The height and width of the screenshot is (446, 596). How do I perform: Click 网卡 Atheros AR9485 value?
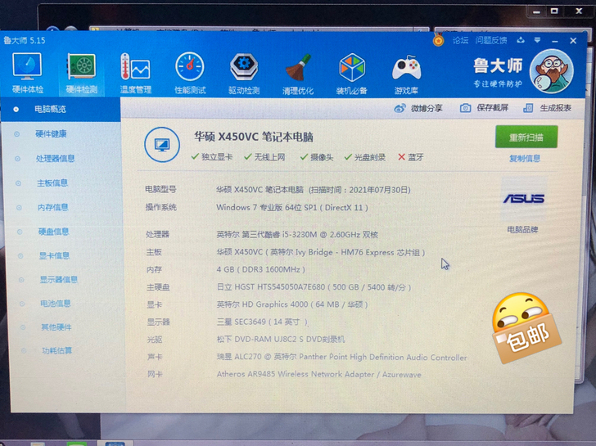tap(319, 374)
